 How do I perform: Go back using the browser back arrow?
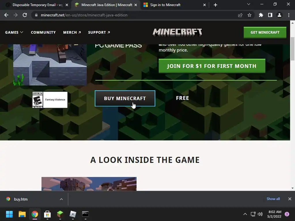click(x=6, y=15)
